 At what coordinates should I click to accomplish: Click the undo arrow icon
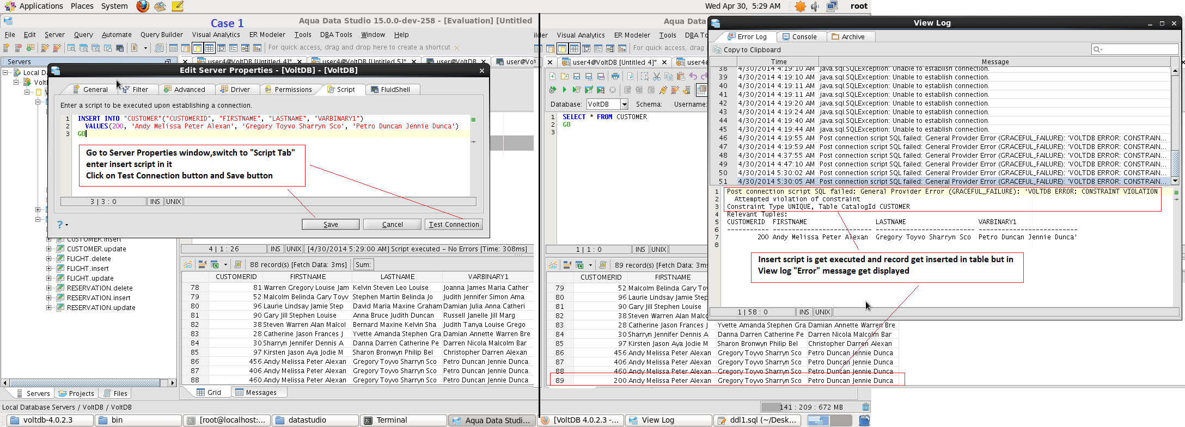[693, 76]
